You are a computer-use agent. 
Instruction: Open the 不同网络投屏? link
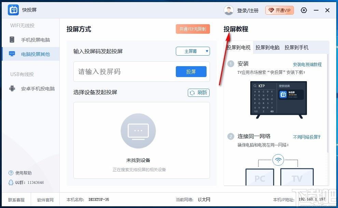click(x=307, y=137)
